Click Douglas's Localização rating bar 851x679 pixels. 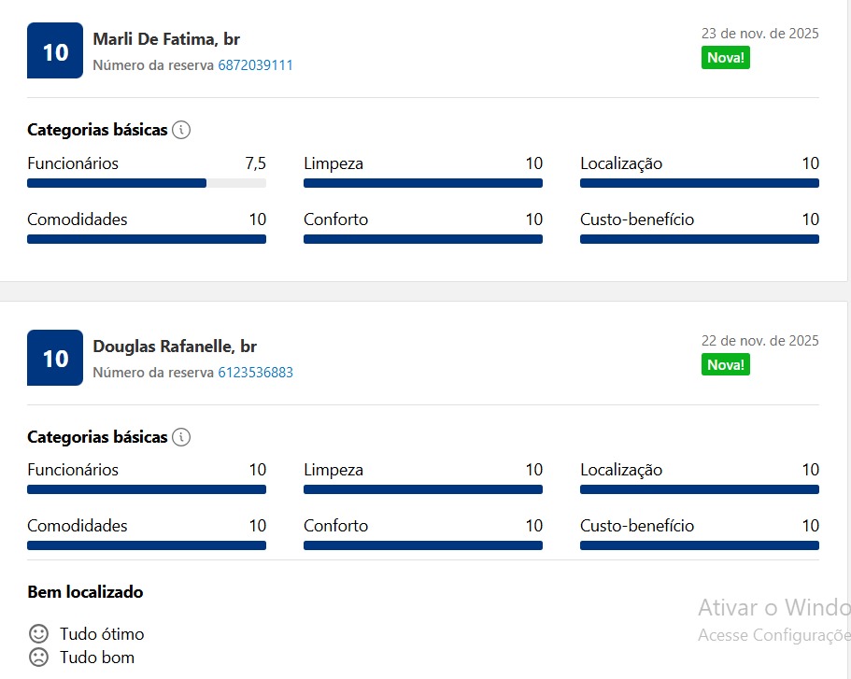pyautogui.click(x=699, y=489)
